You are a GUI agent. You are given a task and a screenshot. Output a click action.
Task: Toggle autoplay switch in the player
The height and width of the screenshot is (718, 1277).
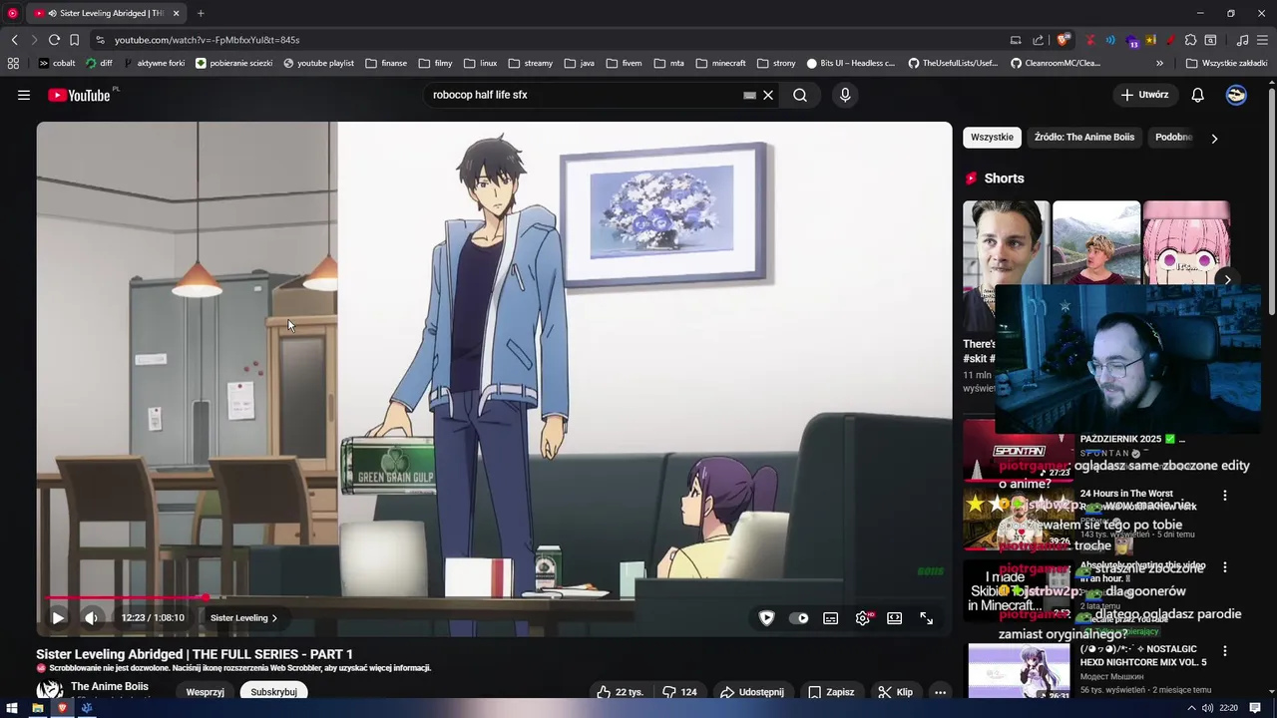[x=798, y=618]
